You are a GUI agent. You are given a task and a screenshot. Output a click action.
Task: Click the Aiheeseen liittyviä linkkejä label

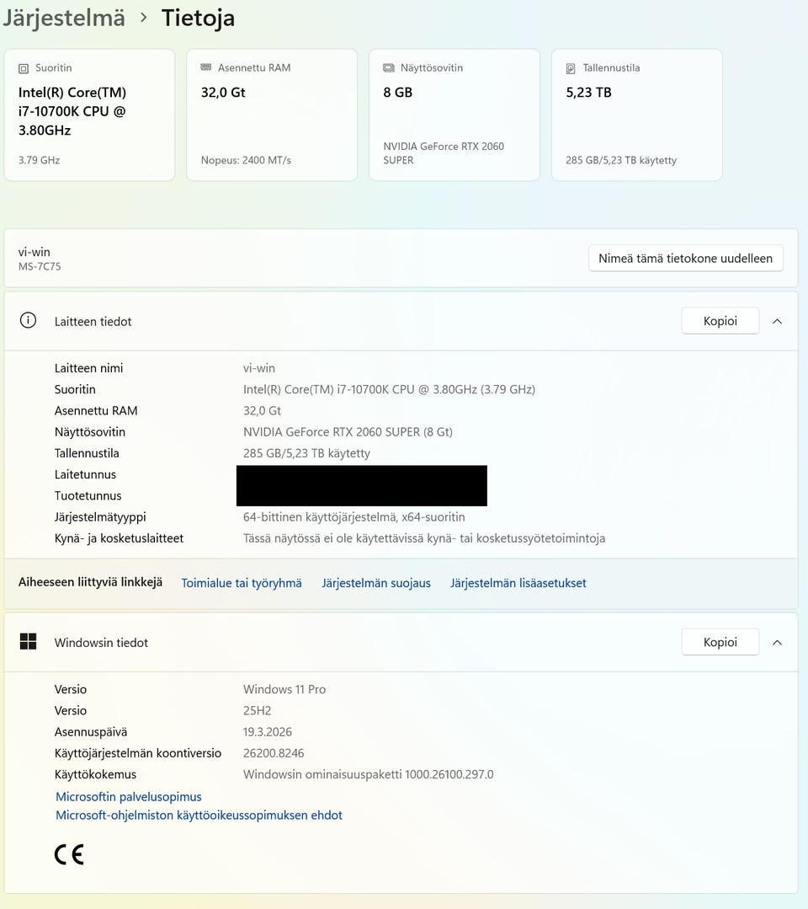(90, 582)
